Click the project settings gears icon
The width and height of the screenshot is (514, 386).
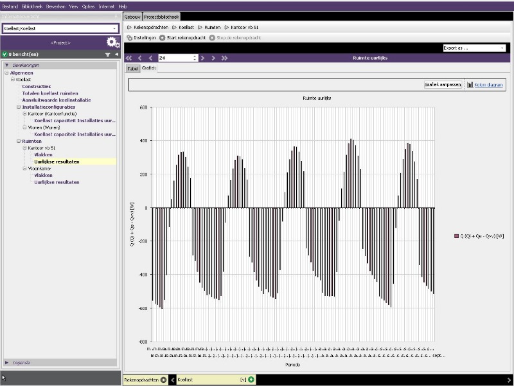pos(113,42)
